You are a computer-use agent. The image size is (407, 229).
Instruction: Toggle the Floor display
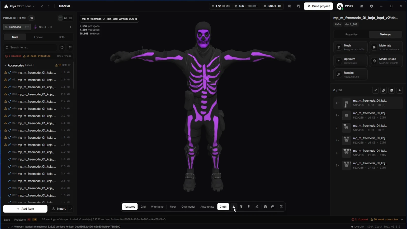(173, 207)
